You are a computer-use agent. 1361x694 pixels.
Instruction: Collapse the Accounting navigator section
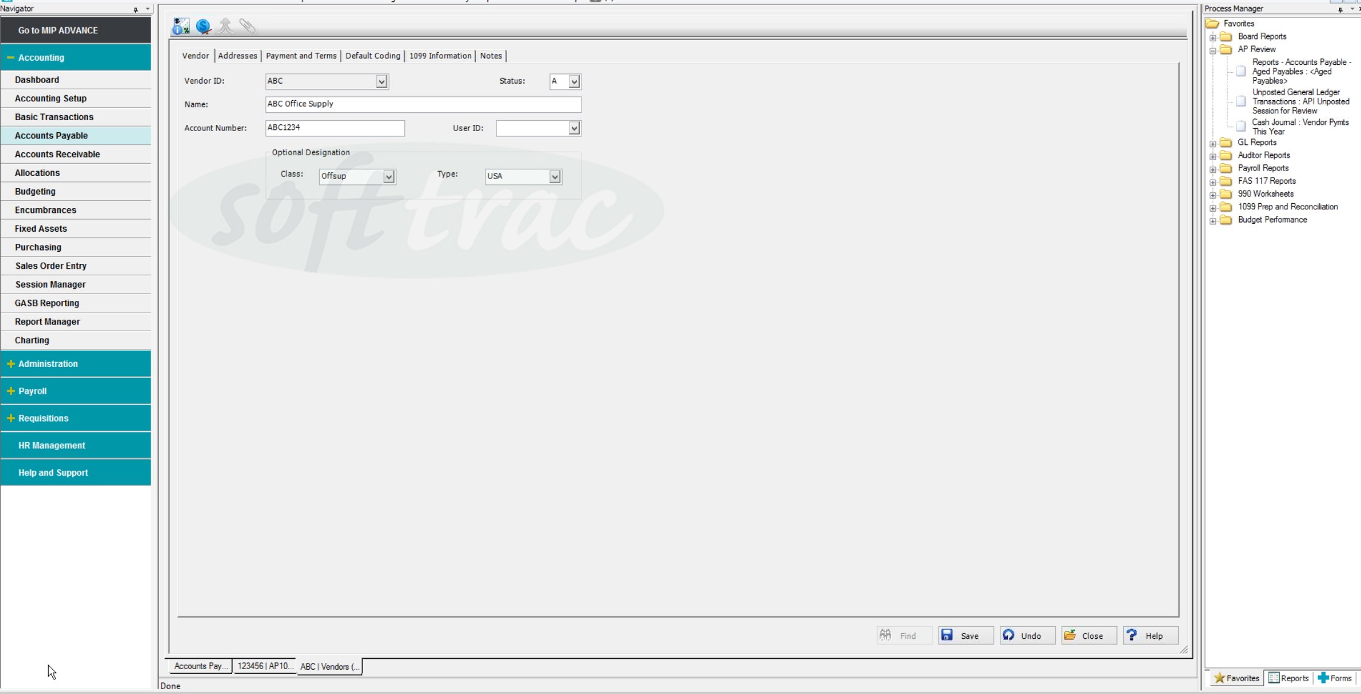(10, 58)
